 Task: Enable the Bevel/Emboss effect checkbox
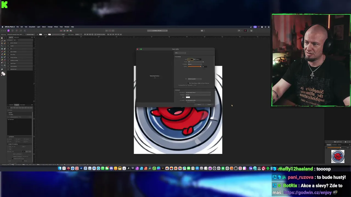pos(10,43)
